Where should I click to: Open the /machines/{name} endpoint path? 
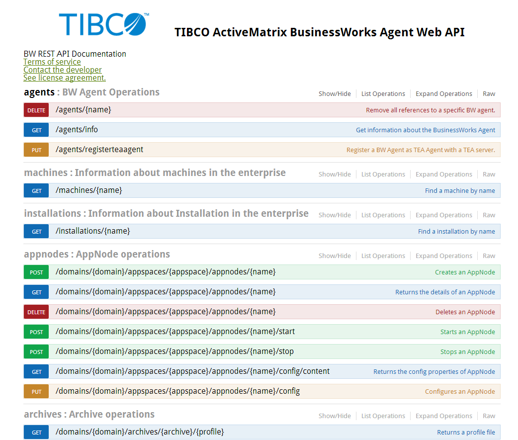tap(89, 190)
